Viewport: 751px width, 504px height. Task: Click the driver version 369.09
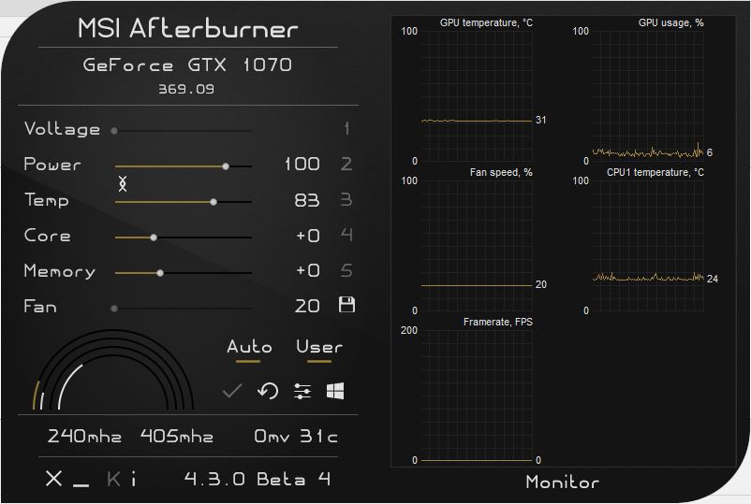click(x=186, y=89)
